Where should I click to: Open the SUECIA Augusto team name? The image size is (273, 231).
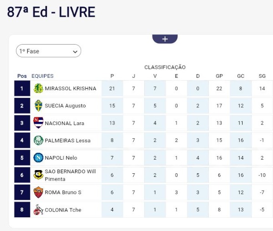coord(65,106)
